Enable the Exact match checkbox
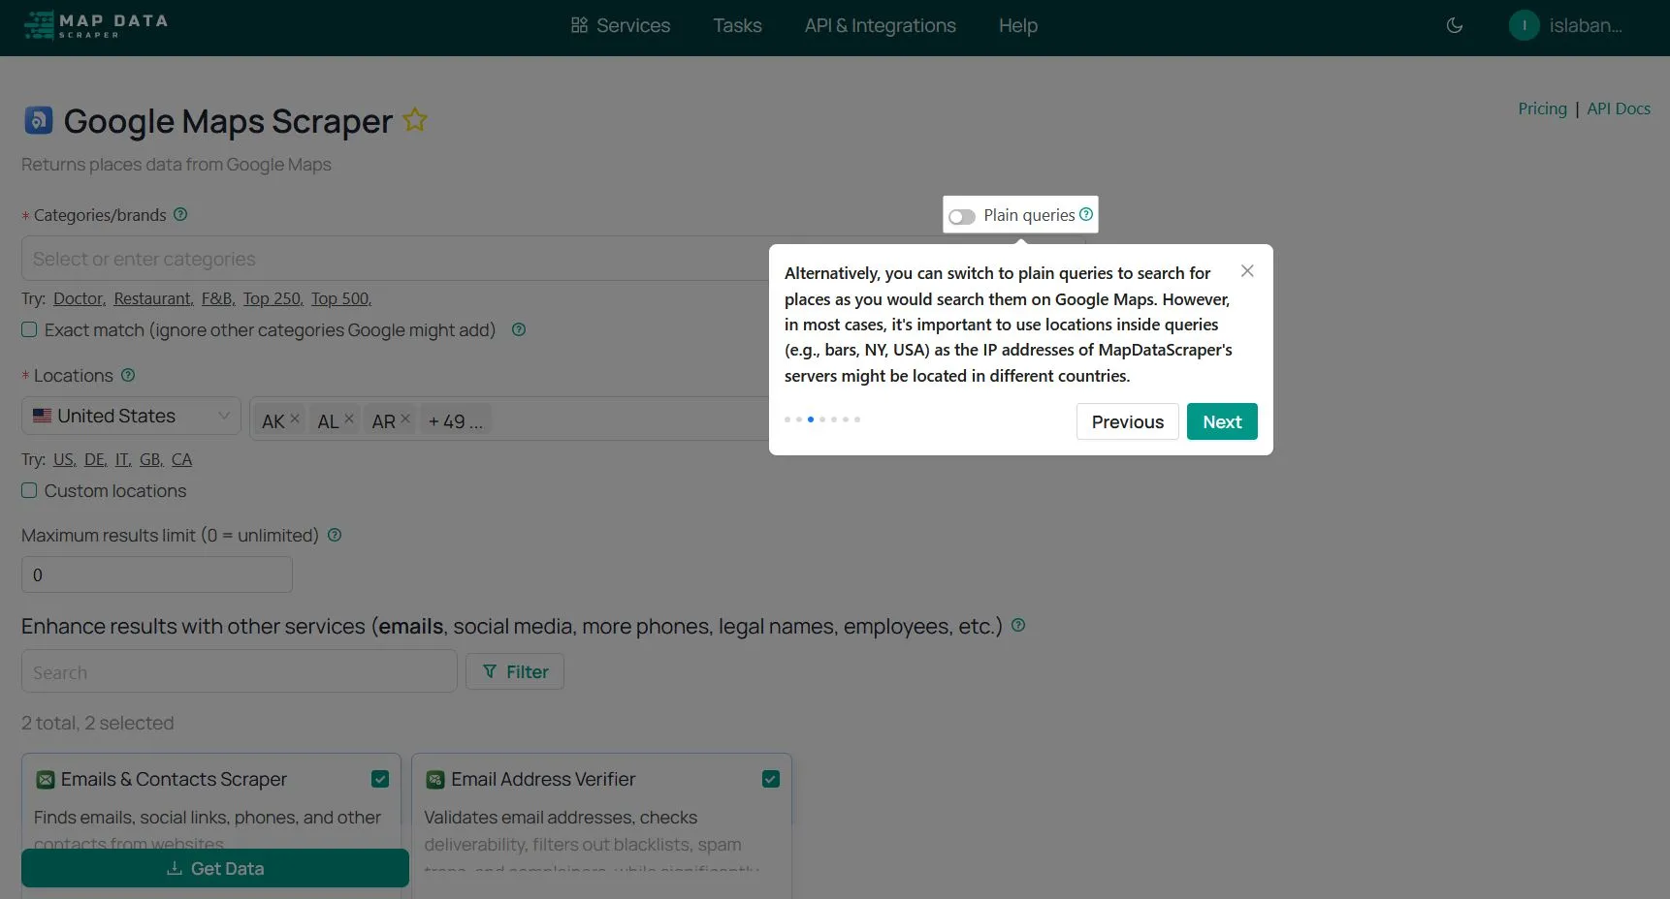The width and height of the screenshot is (1670, 899). click(x=29, y=329)
